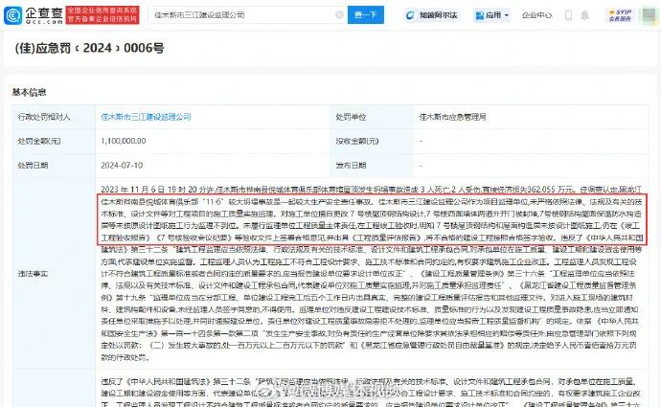Screen dimensions: 661x407
Task: Click the 基本信息 section heading
Action: point(28,93)
